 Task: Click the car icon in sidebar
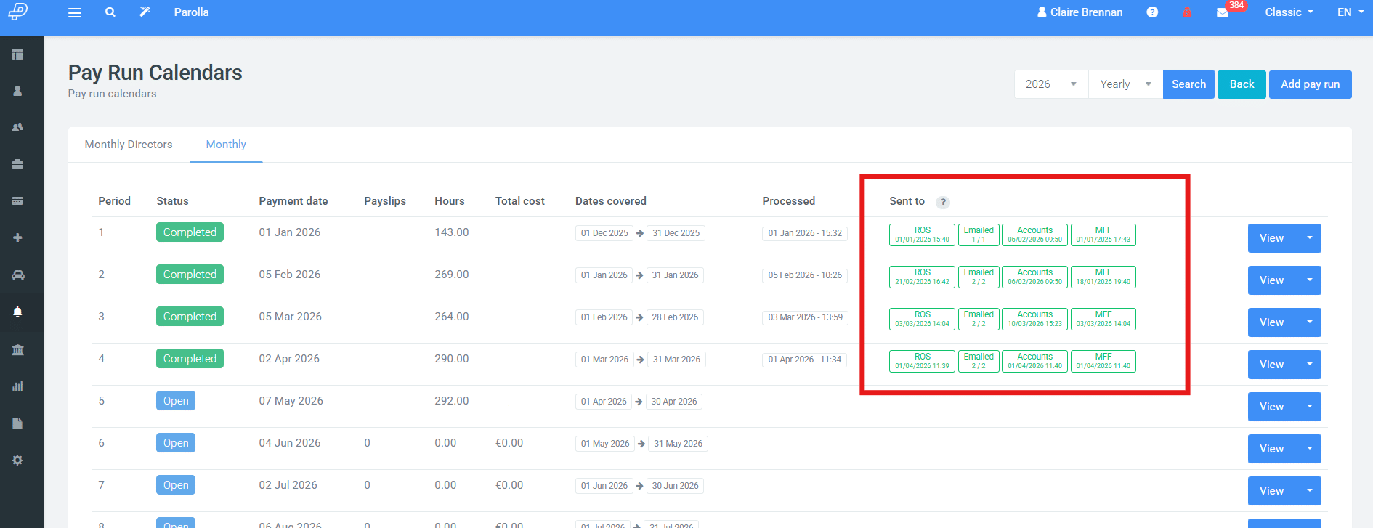pos(18,275)
